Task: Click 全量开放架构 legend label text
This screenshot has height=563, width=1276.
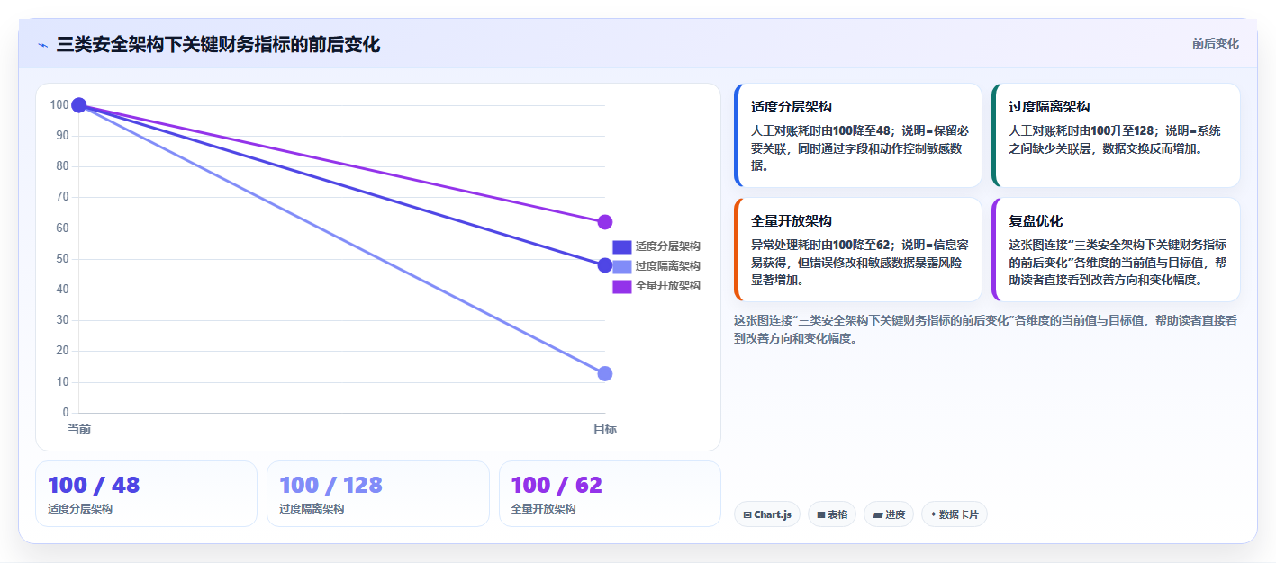Action: 667,286
